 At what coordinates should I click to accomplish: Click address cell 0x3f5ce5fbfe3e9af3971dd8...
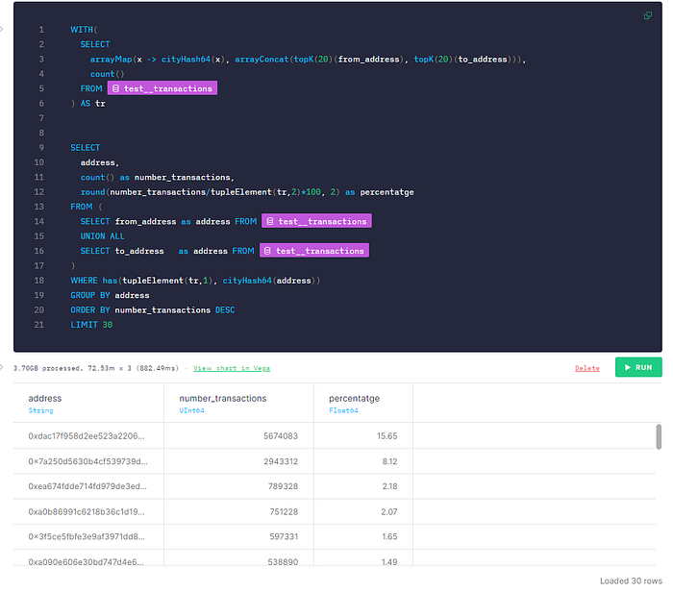point(87,536)
